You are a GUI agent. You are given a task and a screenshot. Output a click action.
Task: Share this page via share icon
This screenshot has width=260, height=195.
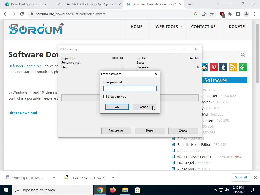pyautogui.click(x=204, y=14)
